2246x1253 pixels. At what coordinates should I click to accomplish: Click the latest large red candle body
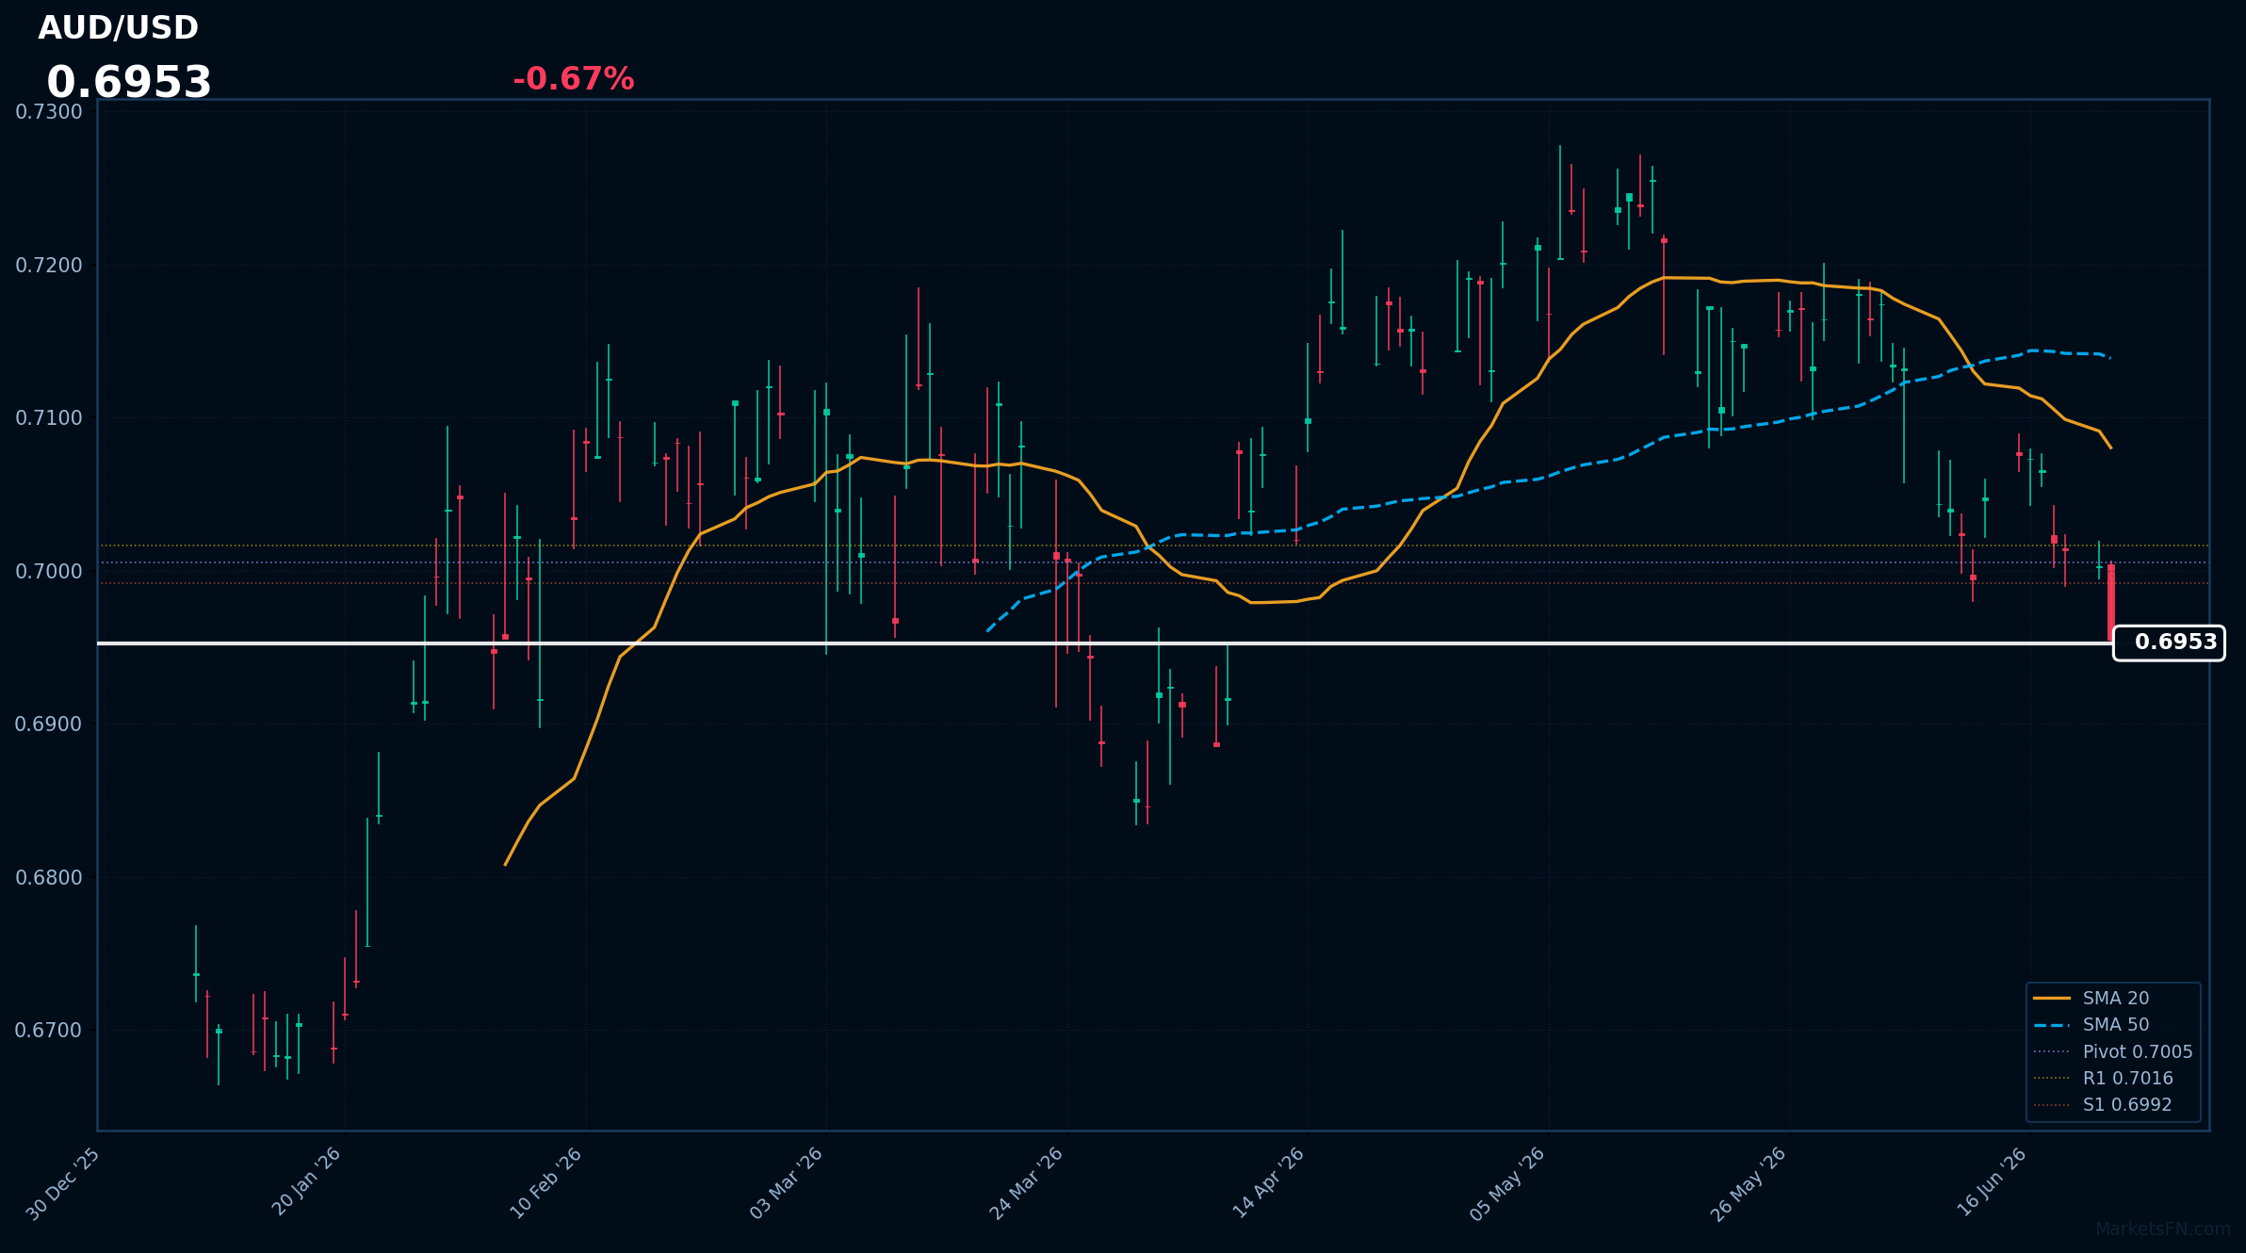[x=2111, y=603]
